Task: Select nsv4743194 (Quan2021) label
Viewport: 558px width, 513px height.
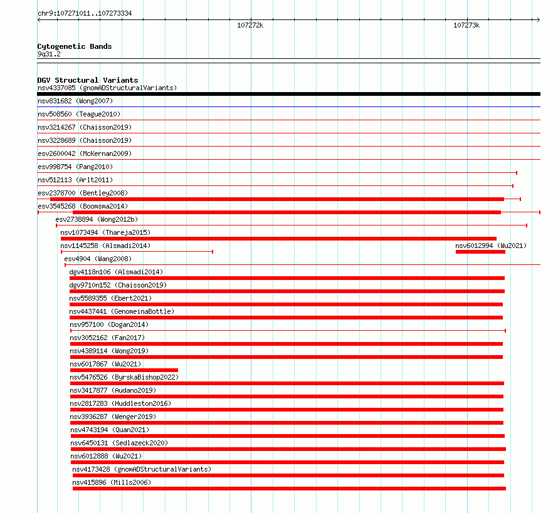Action: 110,430
